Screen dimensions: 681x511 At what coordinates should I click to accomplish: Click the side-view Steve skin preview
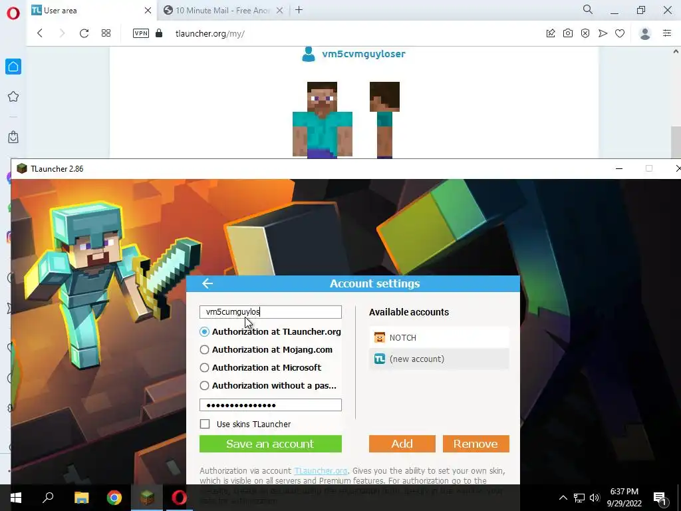[384, 120]
